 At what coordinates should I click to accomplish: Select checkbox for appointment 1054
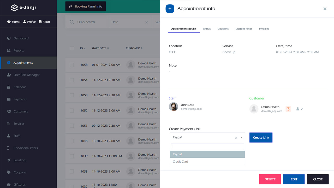click(x=72, y=80)
